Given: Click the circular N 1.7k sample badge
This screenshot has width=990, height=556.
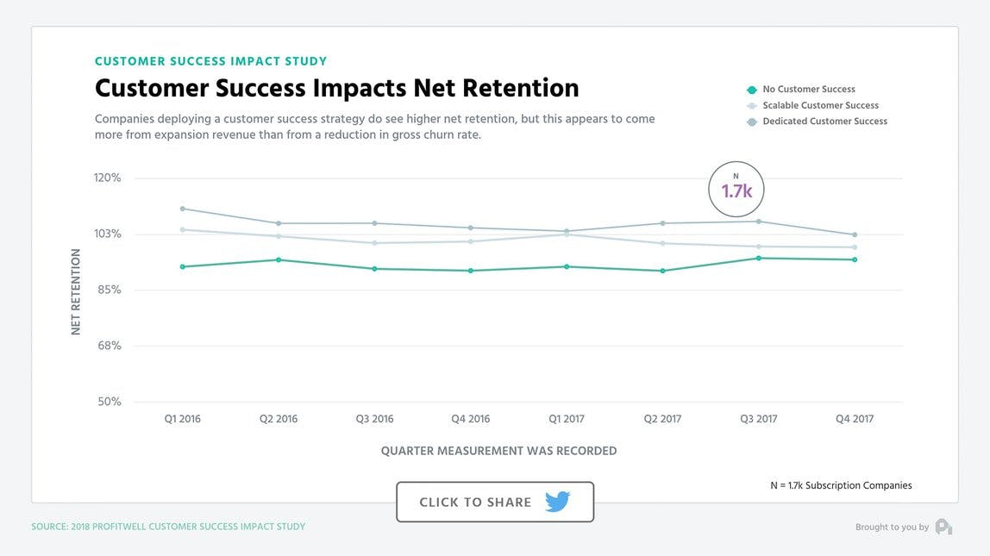Looking at the screenshot, I should click(x=736, y=189).
